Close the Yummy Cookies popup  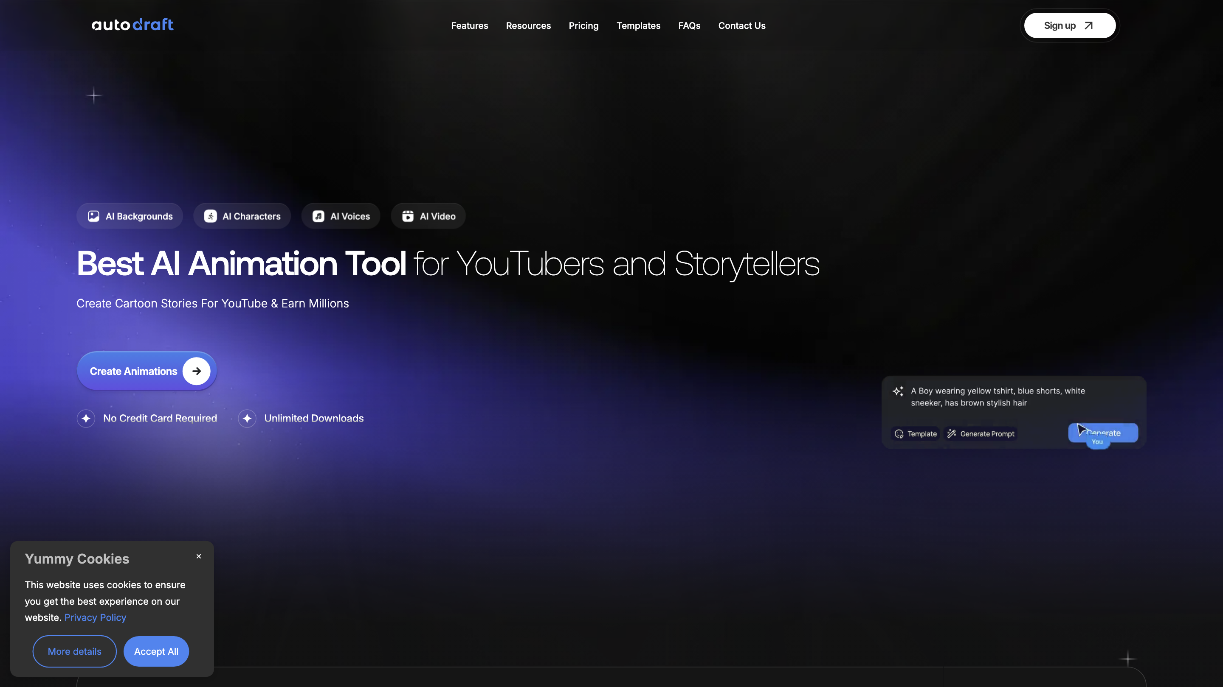[x=198, y=556]
